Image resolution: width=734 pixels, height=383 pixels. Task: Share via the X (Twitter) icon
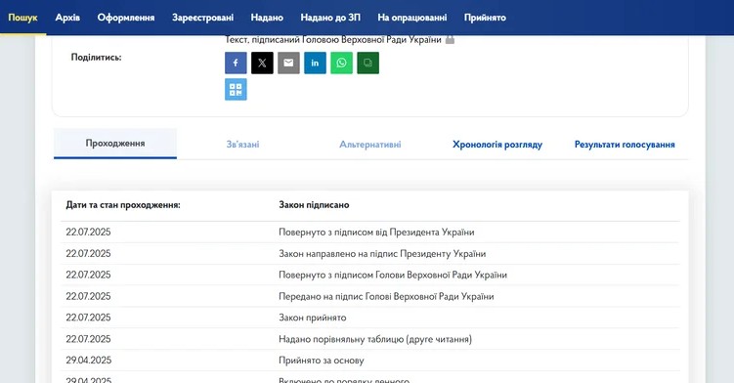tap(262, 63)
